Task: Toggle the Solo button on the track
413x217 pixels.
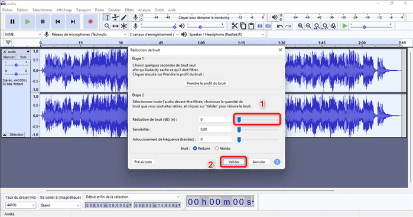Action: [x=23, y=57]
